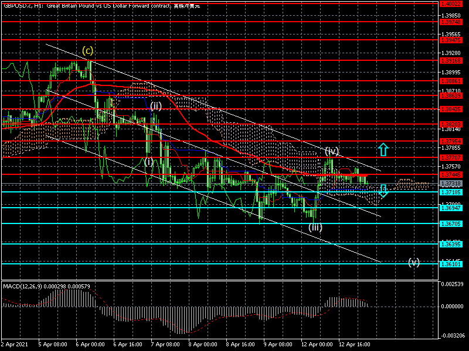
Task: Click the 1.38861 red price label
Action: coord(451,81)
